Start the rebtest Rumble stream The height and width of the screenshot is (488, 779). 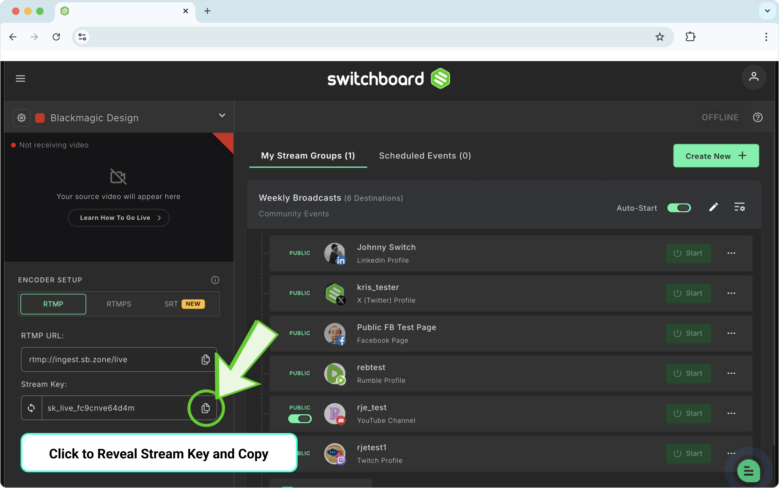point(688,373)
